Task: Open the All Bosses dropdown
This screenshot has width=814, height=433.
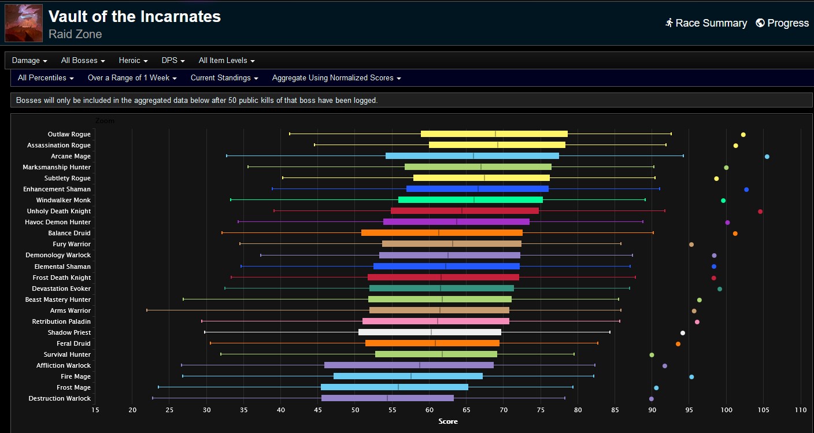Action: [x=82, y=60]
